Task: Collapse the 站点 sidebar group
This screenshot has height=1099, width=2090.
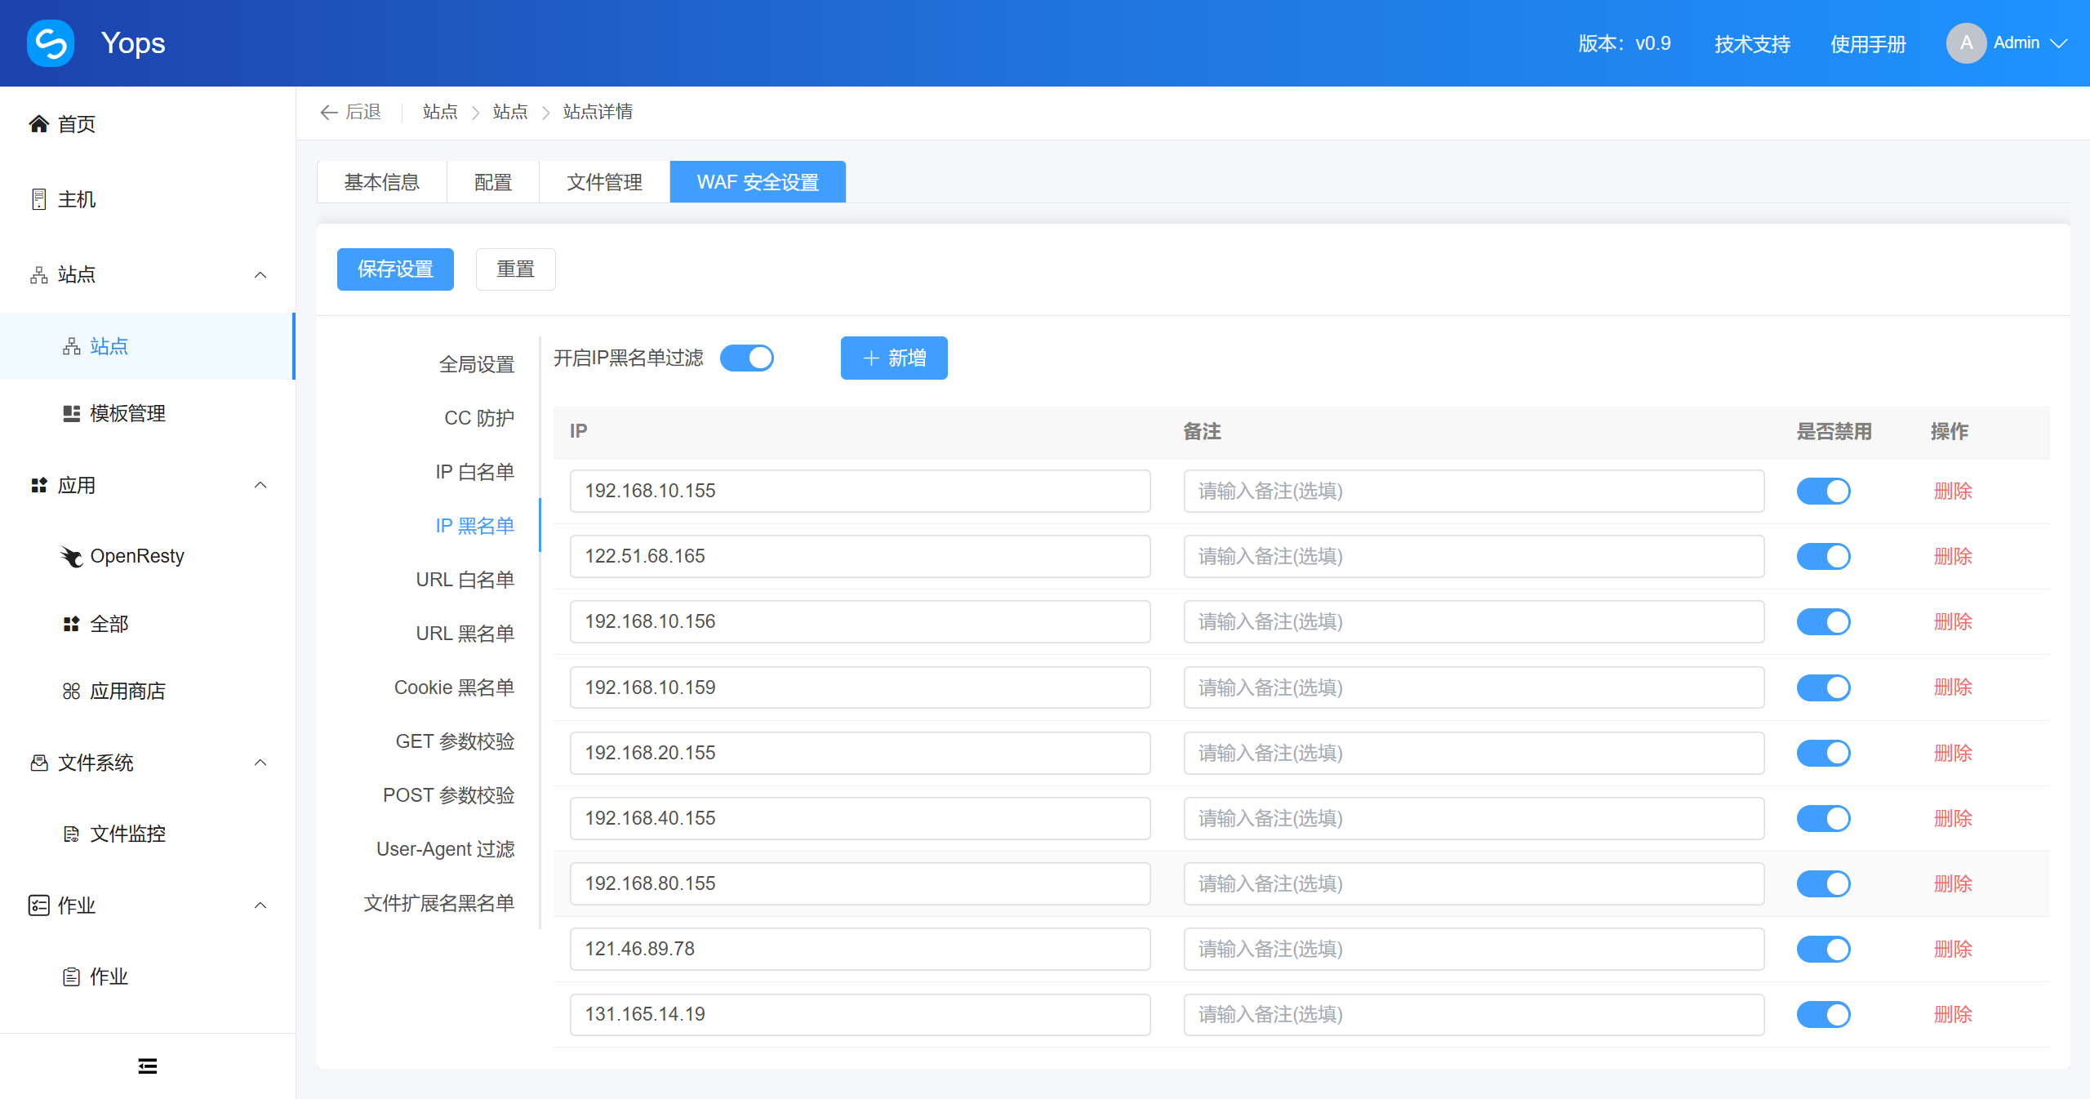Action: click(x=260, y=274)
